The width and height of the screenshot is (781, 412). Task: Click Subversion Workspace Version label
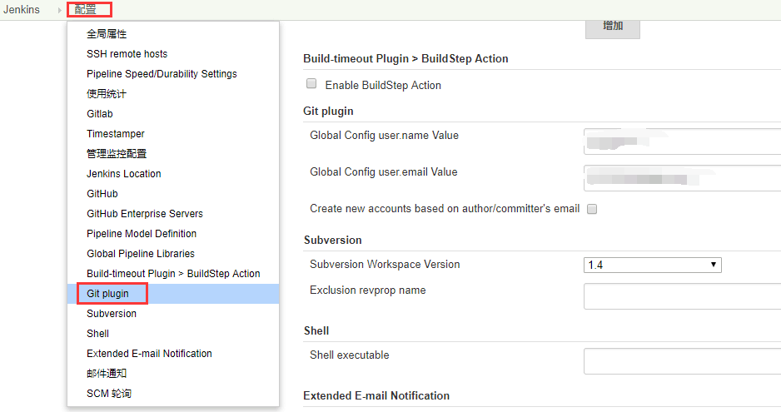point(385,264)
